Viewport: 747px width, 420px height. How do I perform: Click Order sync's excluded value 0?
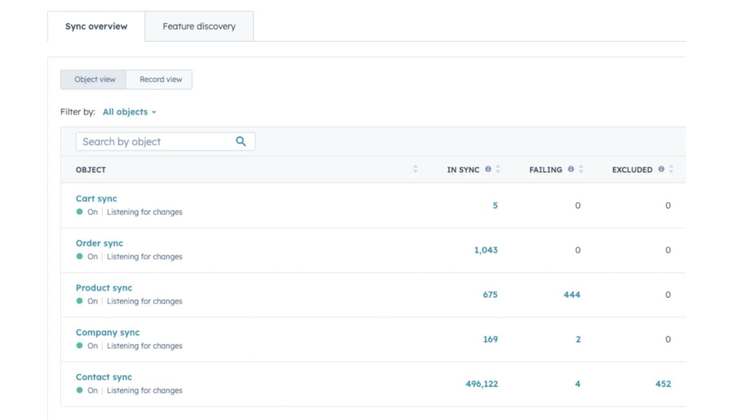(668, 250)
